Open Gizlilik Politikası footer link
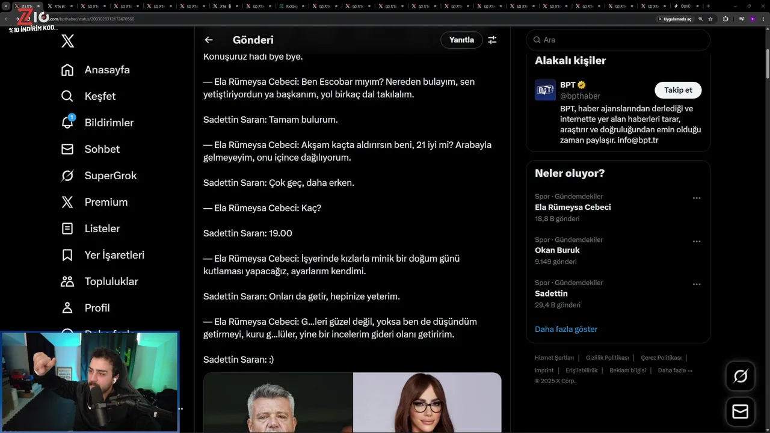 point(607,358)
